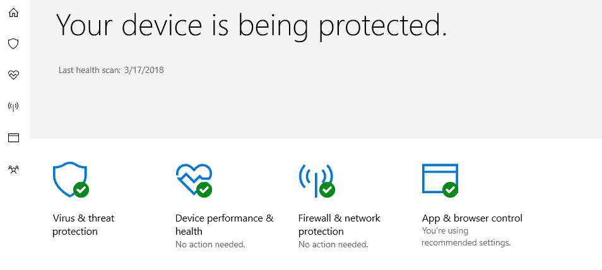Select the sidebar heart icon for device health
The height and width of the screenshot is (270, 602).
pyautogui.click(x=13, y=75)
